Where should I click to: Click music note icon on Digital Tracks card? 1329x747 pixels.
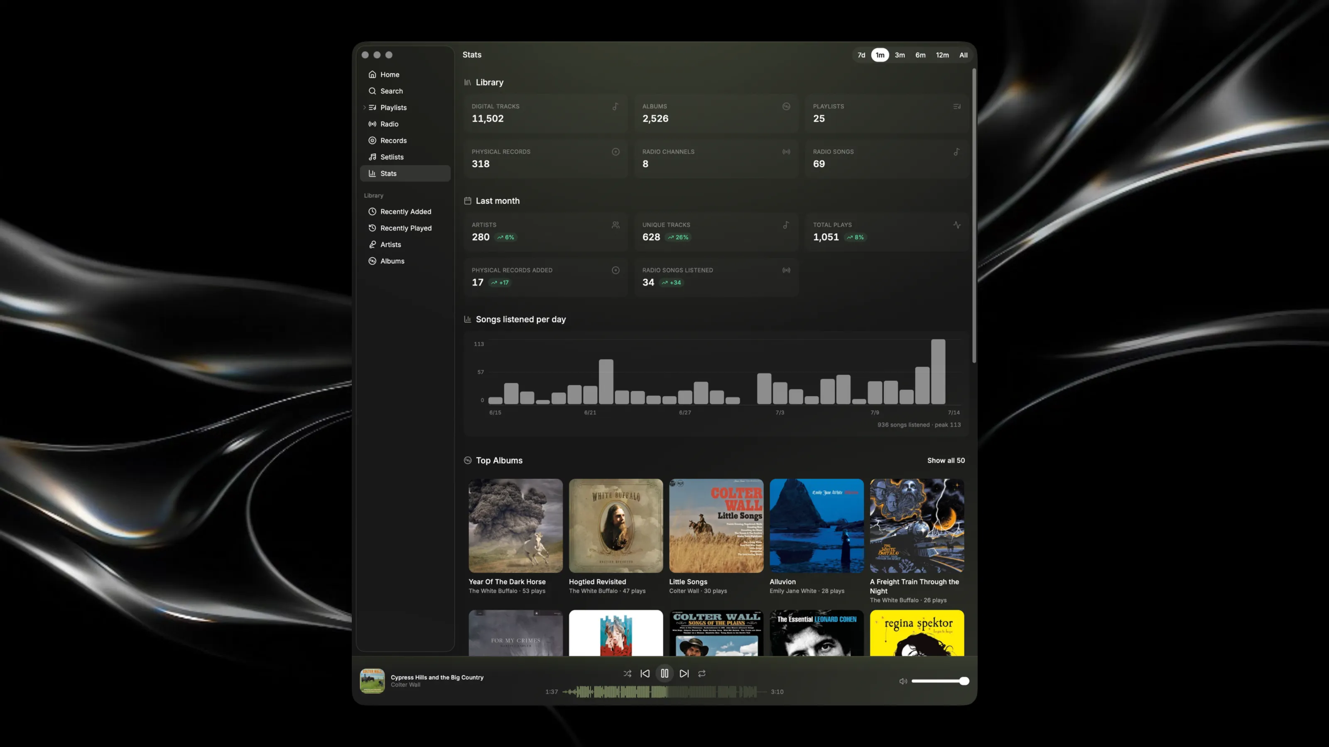tap(615, 107)
